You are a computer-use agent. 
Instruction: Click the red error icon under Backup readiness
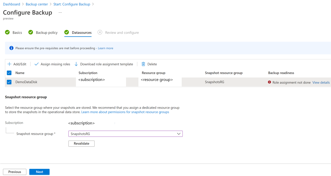pyautogui.click(x=270, y=82)
